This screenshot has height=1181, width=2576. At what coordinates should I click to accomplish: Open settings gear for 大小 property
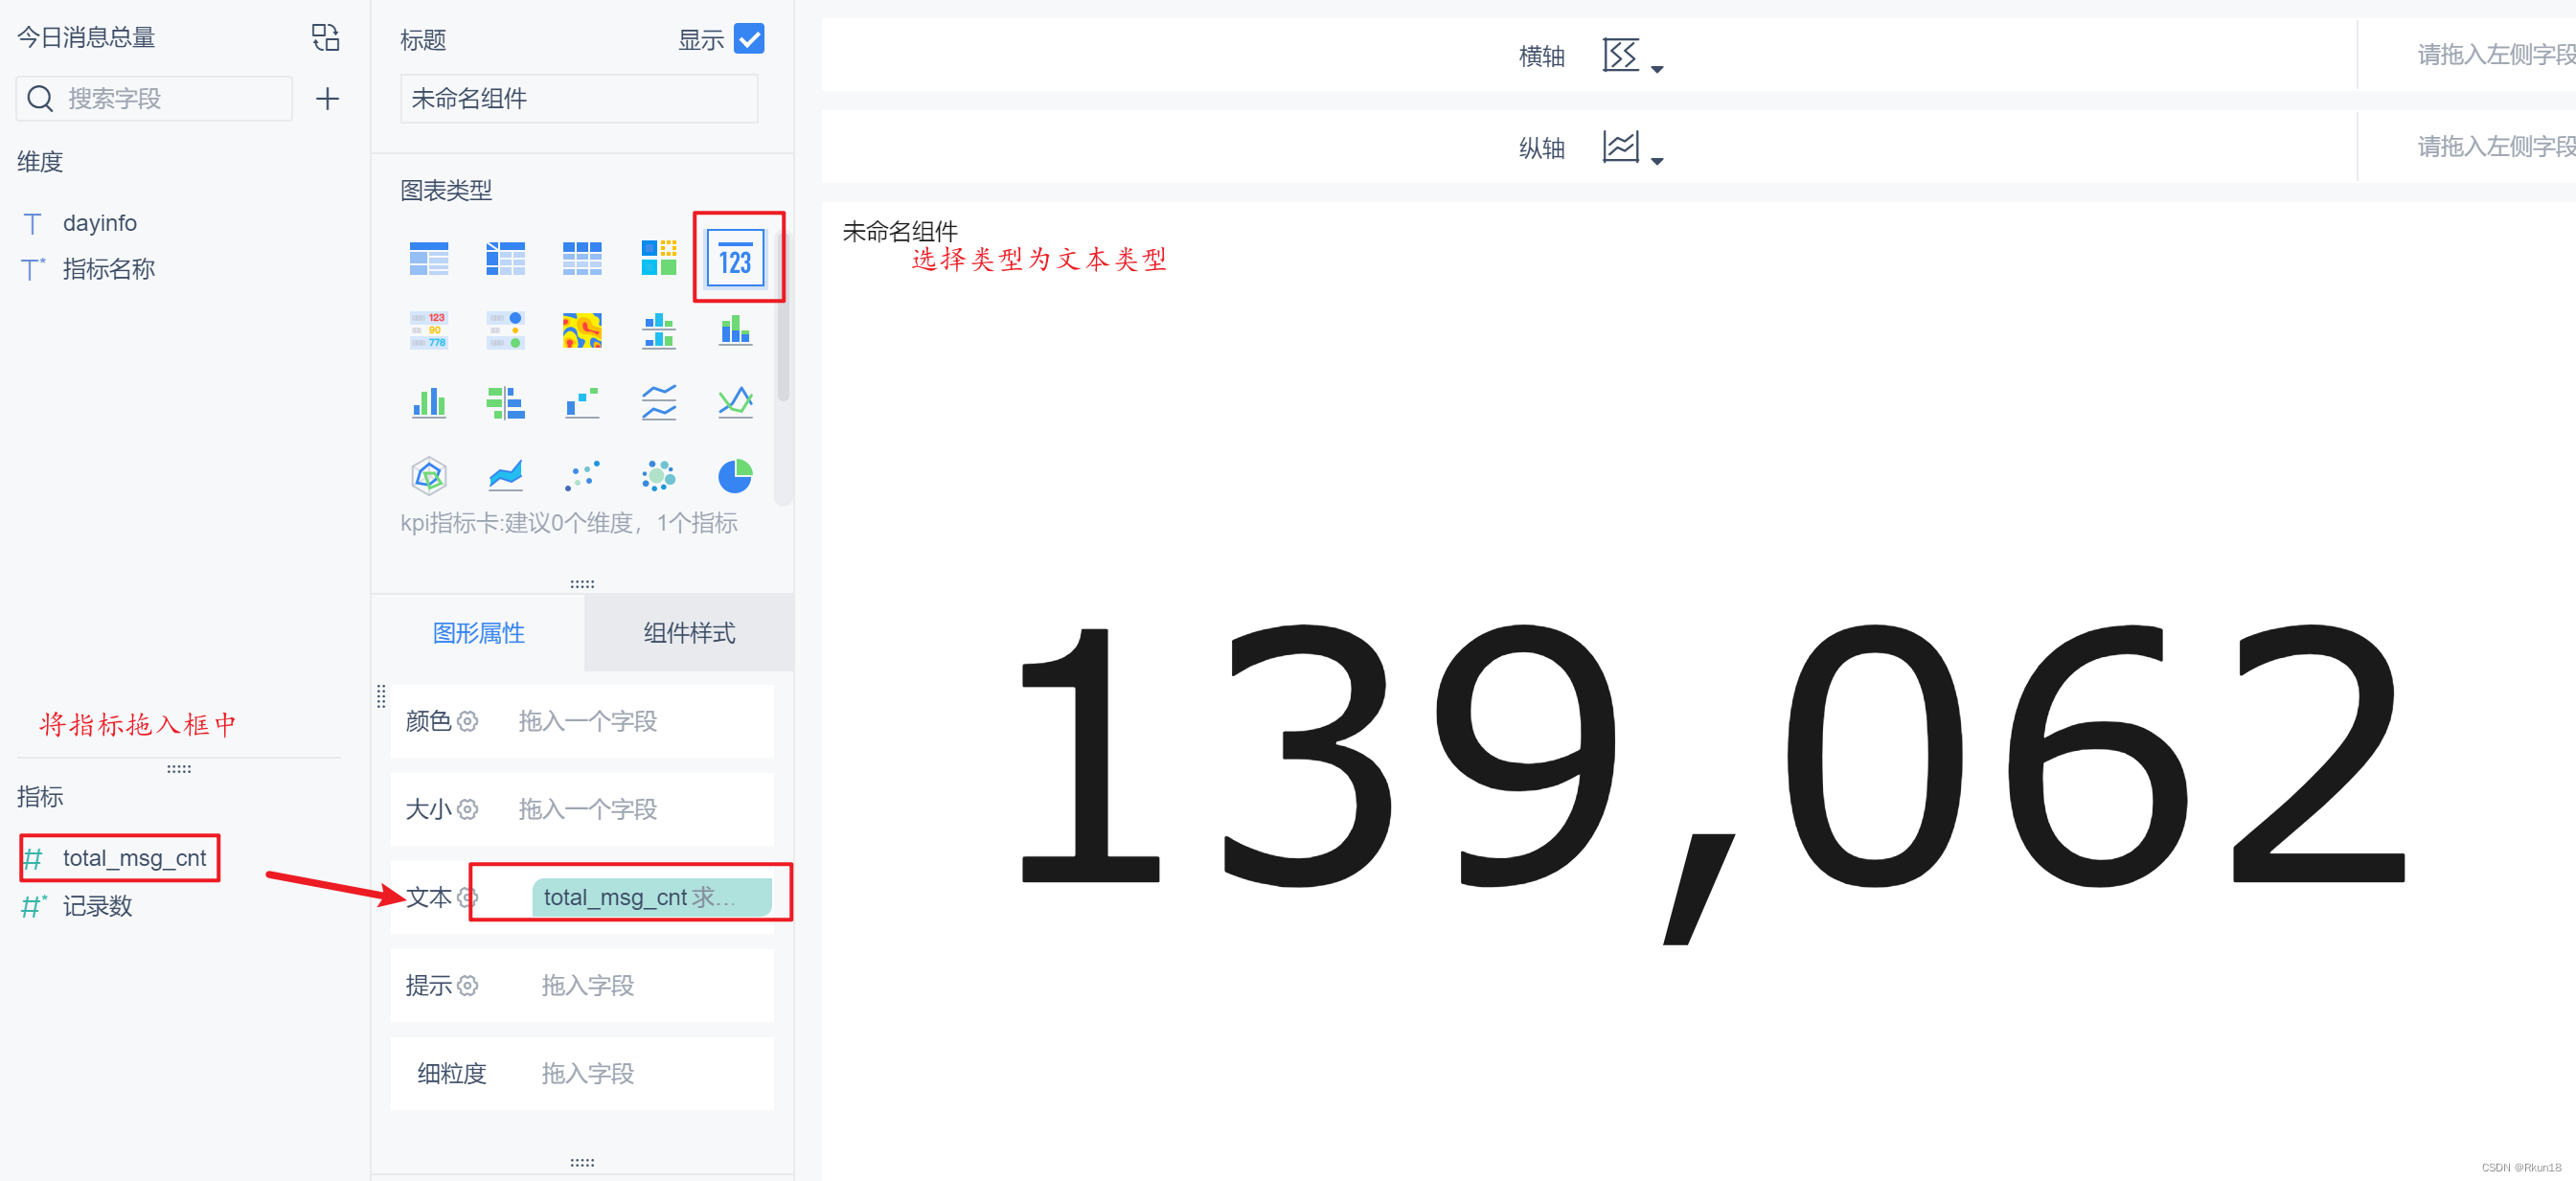pyautogui.click(x=467, y=809)
